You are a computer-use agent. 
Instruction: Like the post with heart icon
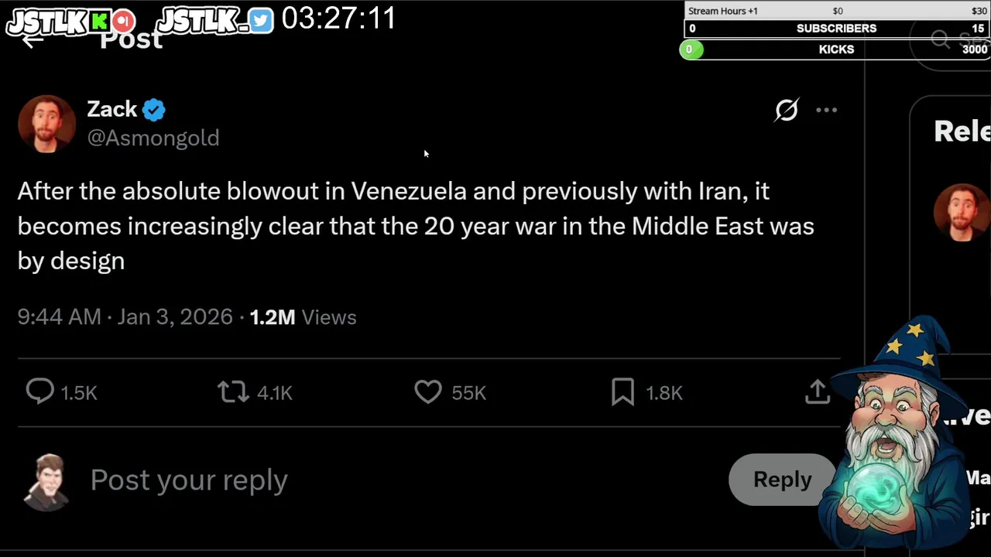pos(428,392)
